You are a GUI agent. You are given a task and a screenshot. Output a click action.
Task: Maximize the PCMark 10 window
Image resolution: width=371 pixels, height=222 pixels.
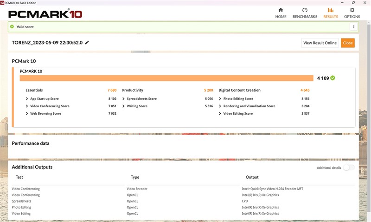click(353, 3)
